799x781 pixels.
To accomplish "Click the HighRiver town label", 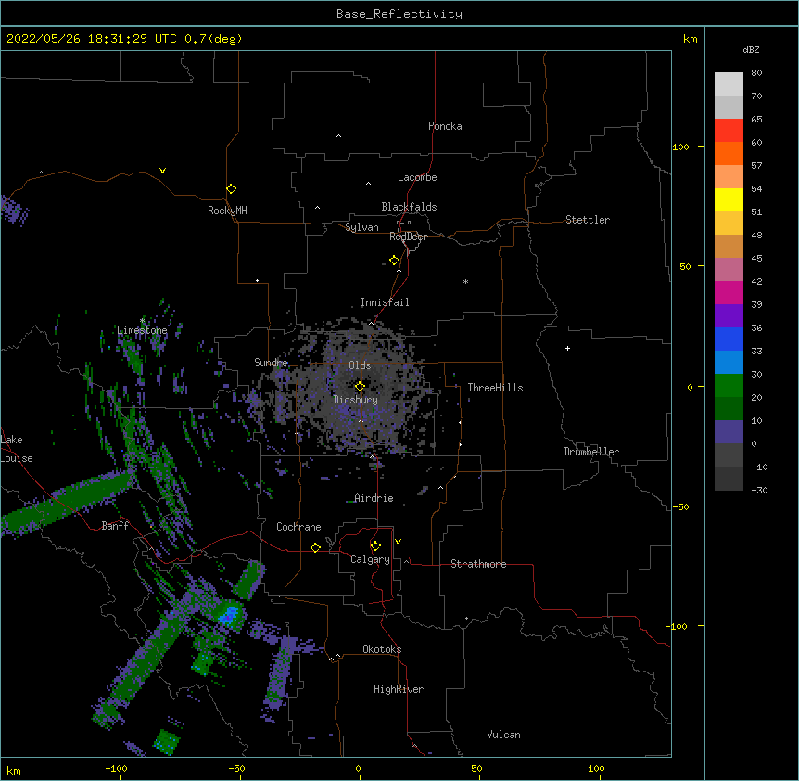I will coord(399,689).
